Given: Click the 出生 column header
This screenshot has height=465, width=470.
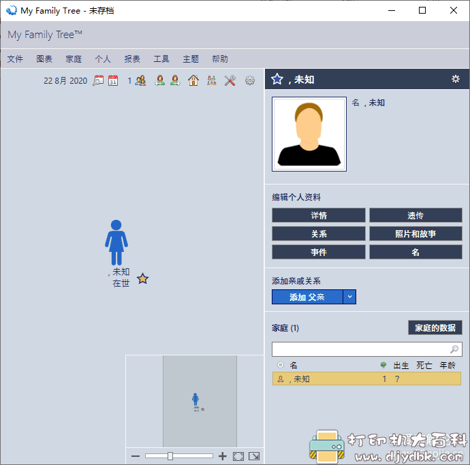Looking at the screenshot, I should pos(401,365).
